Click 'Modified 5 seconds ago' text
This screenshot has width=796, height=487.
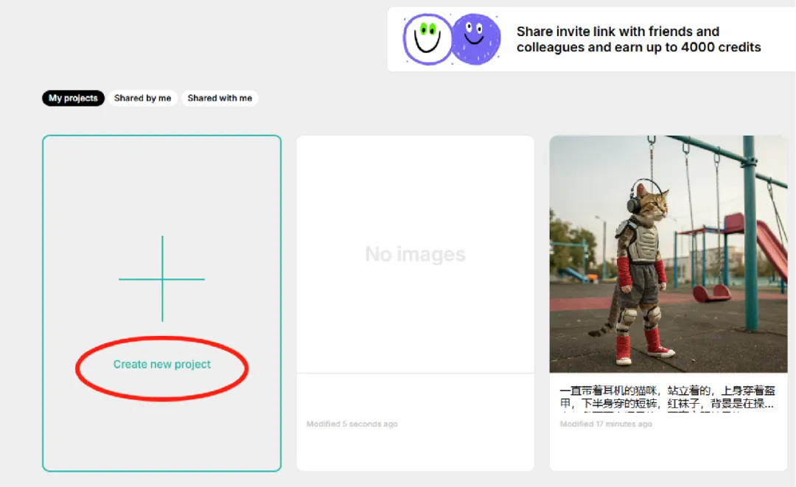(352, 424)
